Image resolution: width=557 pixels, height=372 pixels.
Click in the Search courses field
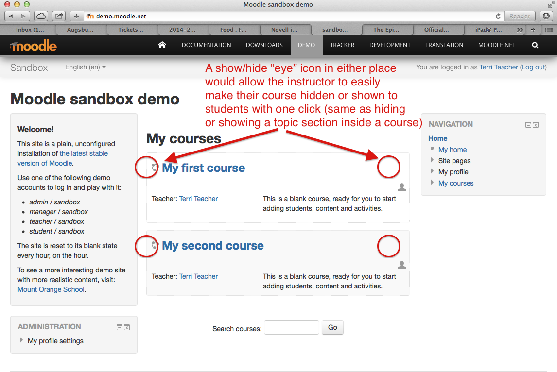coord(291,327)
